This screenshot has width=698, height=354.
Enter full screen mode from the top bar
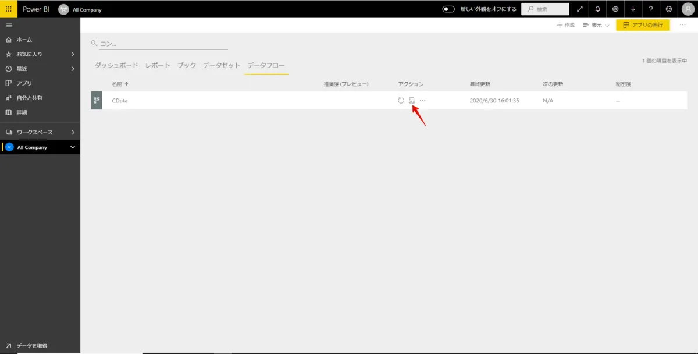pos(579,9)
